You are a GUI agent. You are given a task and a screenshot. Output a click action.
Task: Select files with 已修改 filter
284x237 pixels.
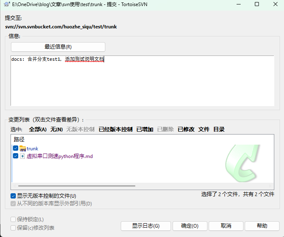coord(186,129)
